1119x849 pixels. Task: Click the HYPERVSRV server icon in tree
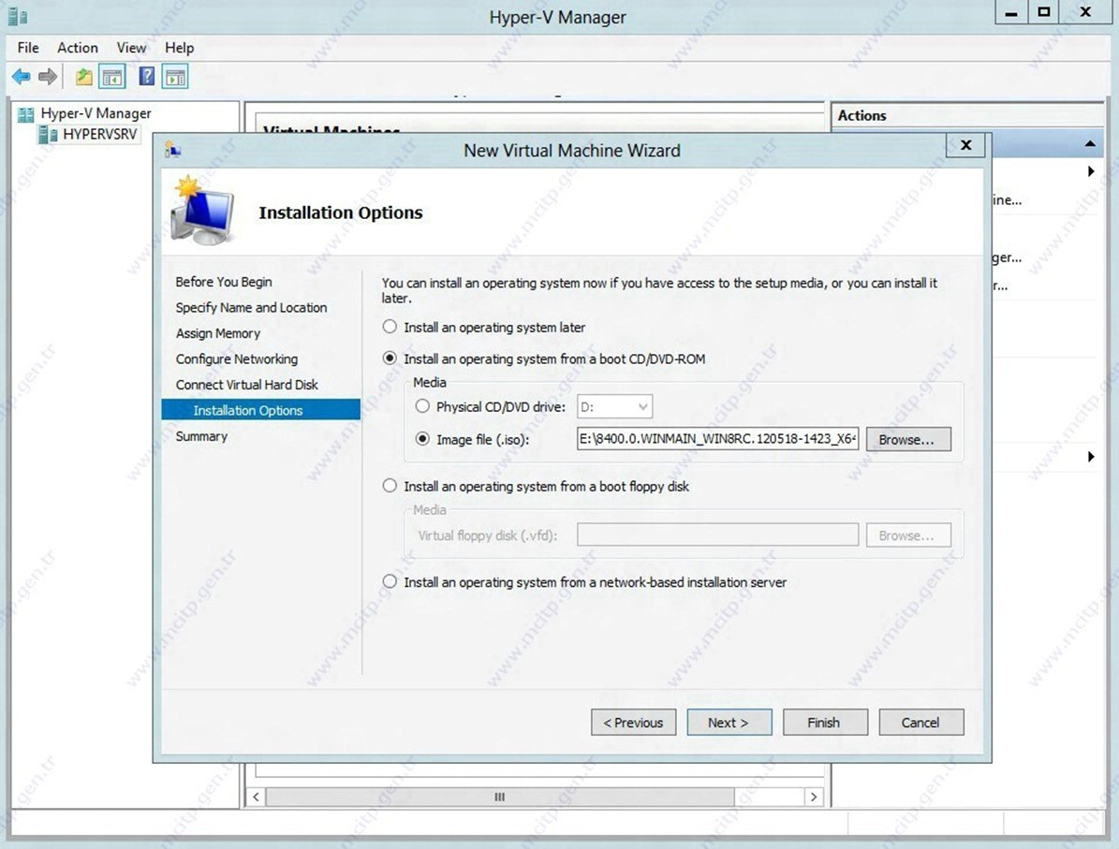(x=48, y=134)
